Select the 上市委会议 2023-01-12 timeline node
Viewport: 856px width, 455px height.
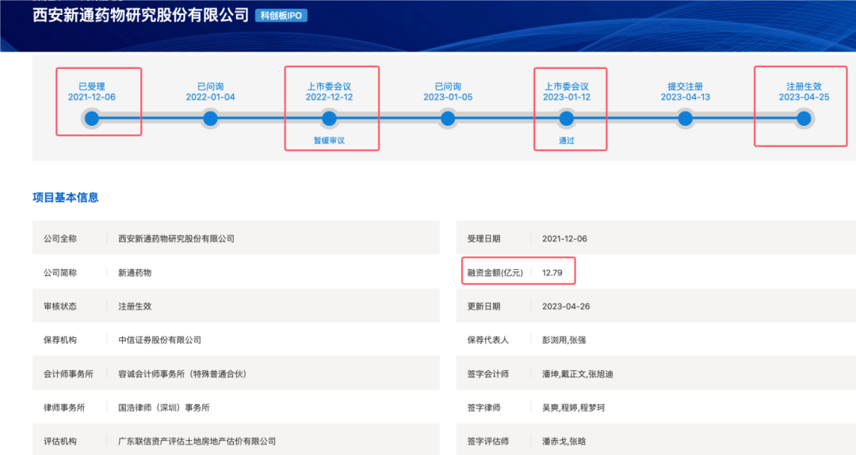point(567,118)
